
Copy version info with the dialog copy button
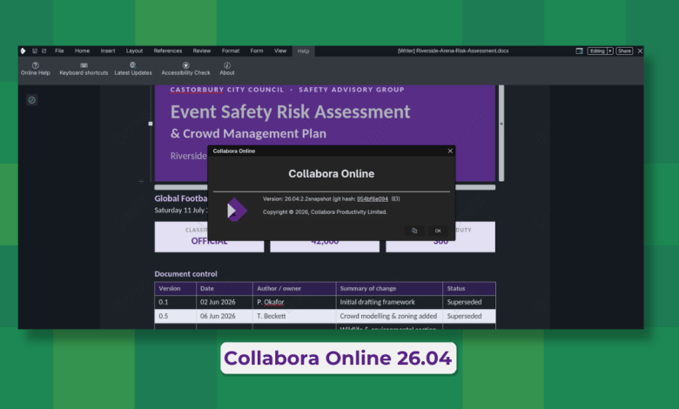pos(414,231)
